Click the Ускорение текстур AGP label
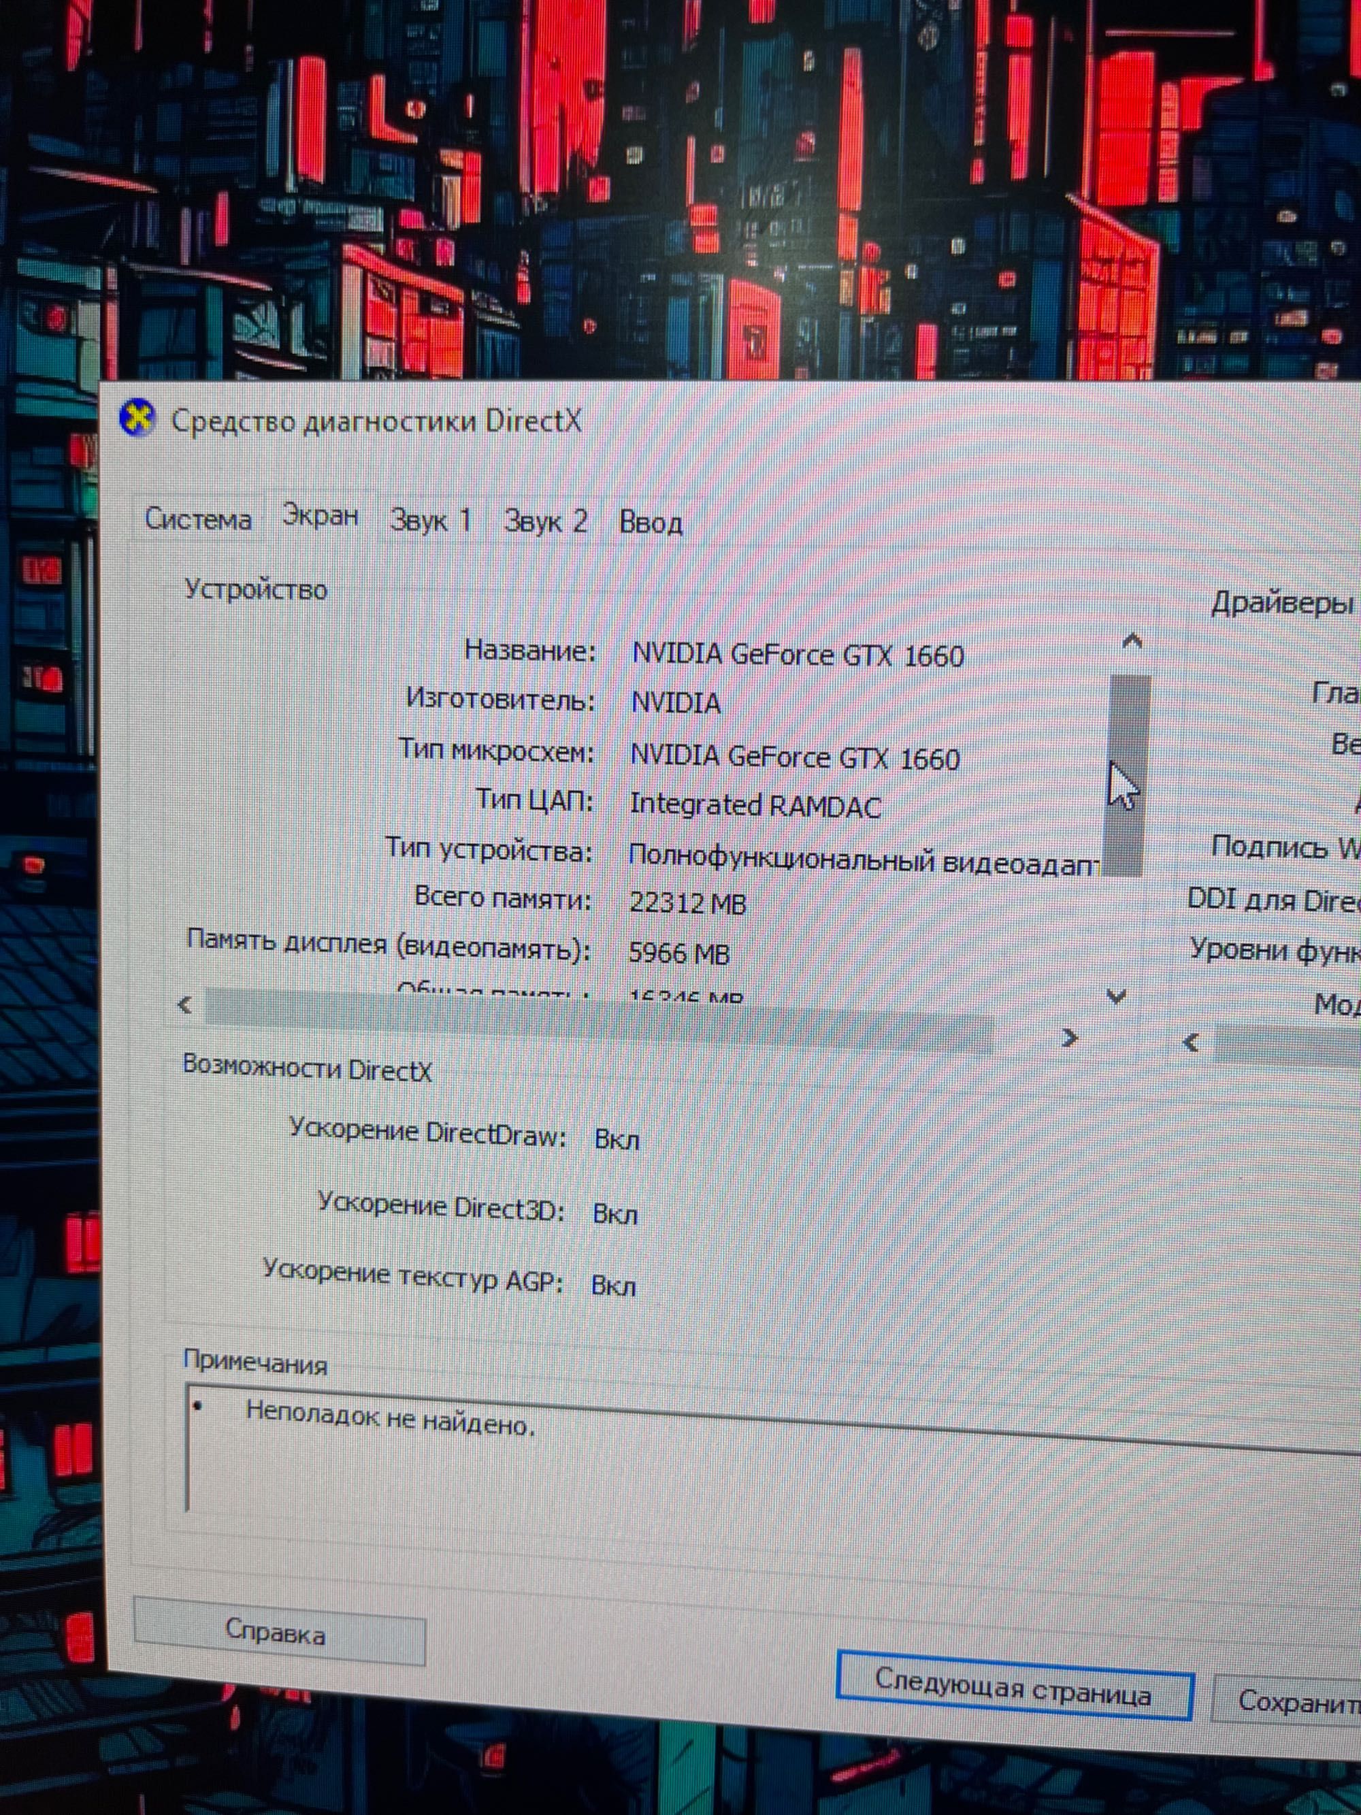Image resolution: width=1361 pixels, height=1815 pixels. [x=412, y=1277]
